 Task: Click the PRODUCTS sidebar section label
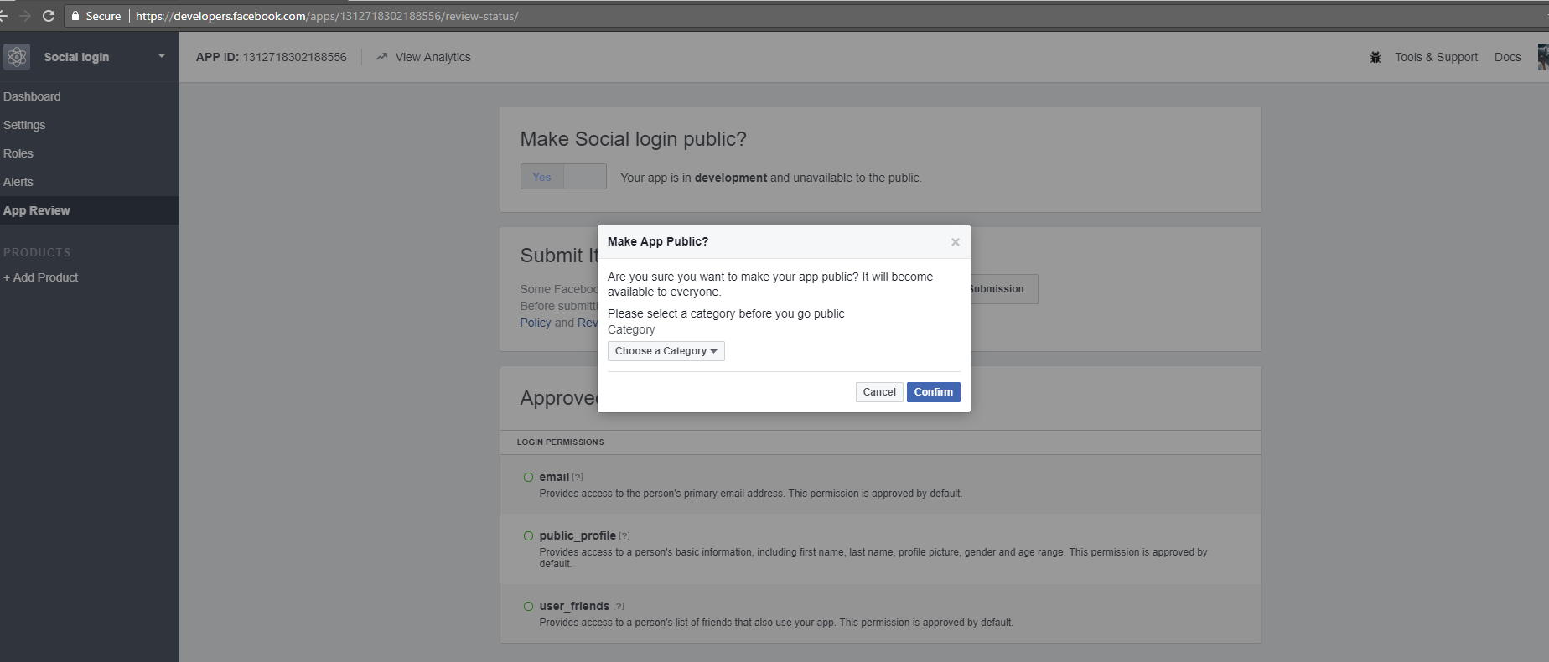[x=37, y=252]
